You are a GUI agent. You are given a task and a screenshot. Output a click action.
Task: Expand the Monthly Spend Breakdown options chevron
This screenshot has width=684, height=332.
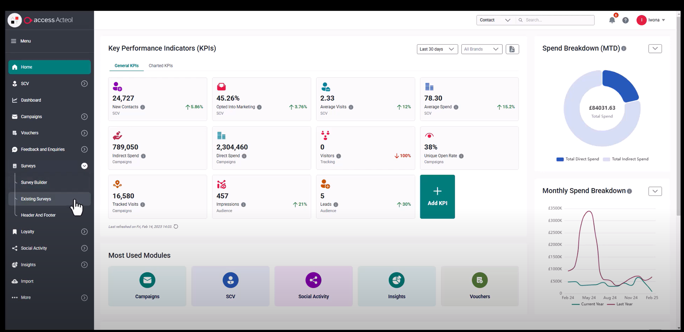655,191
